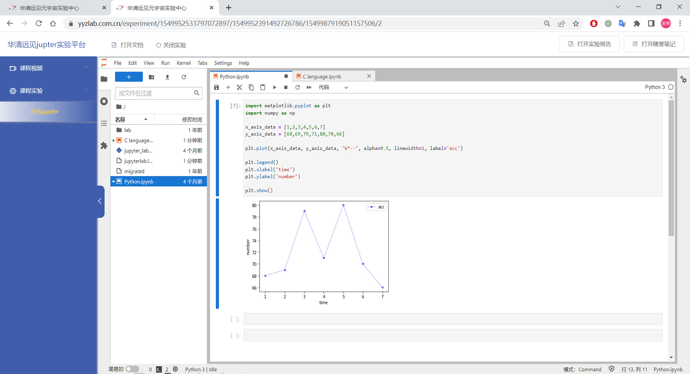Open the lab folder in file list
690x374 pixels.
point(128,130)
